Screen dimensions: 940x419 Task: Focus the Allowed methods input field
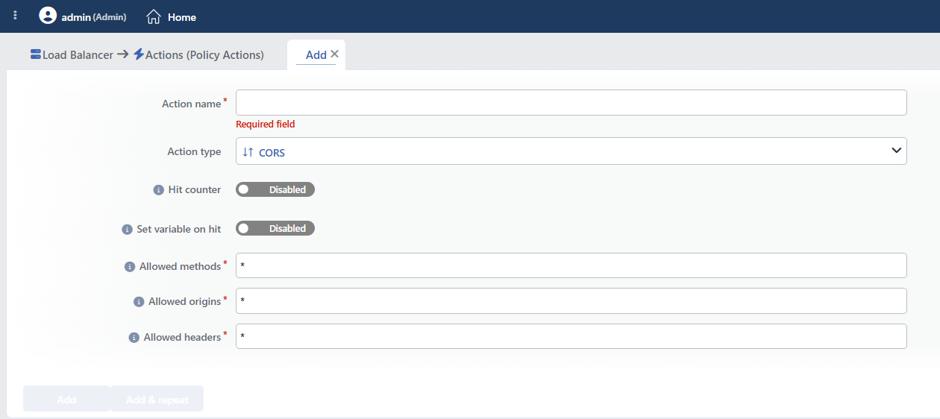pyautogui.click(x=571, y=265)
